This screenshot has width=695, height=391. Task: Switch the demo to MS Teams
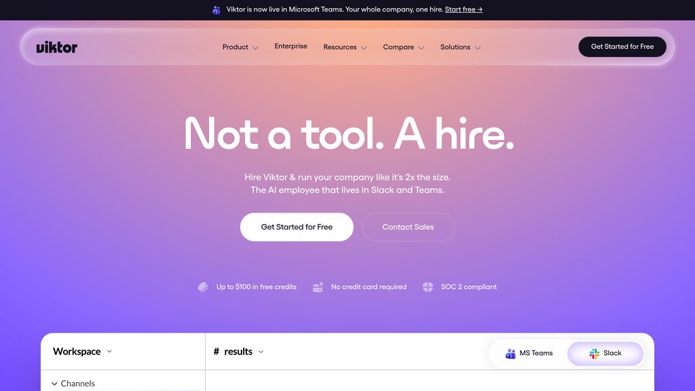click(529, 353)
